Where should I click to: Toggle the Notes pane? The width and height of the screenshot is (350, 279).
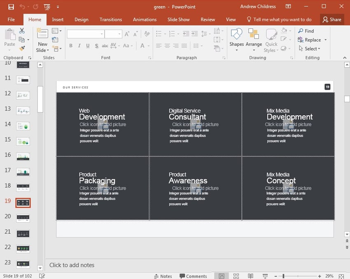coord(163,276)
